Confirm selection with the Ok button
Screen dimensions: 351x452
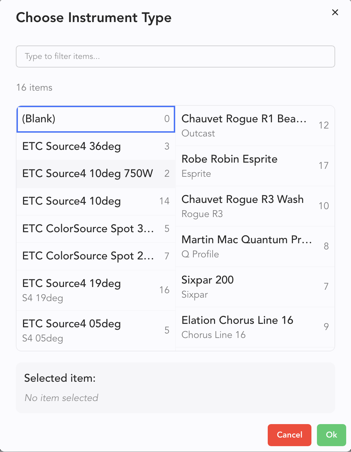(331, 435)
